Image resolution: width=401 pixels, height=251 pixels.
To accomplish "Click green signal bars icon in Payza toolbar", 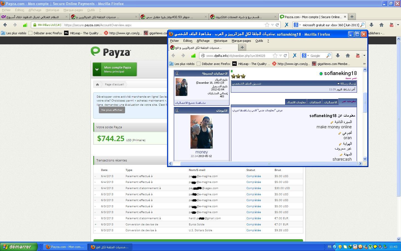I will [25, 25].
